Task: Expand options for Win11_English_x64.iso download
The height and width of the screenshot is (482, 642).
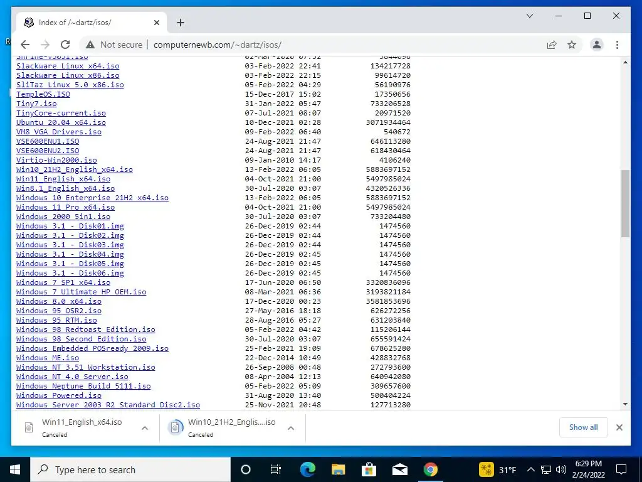Action: (145, 428)
